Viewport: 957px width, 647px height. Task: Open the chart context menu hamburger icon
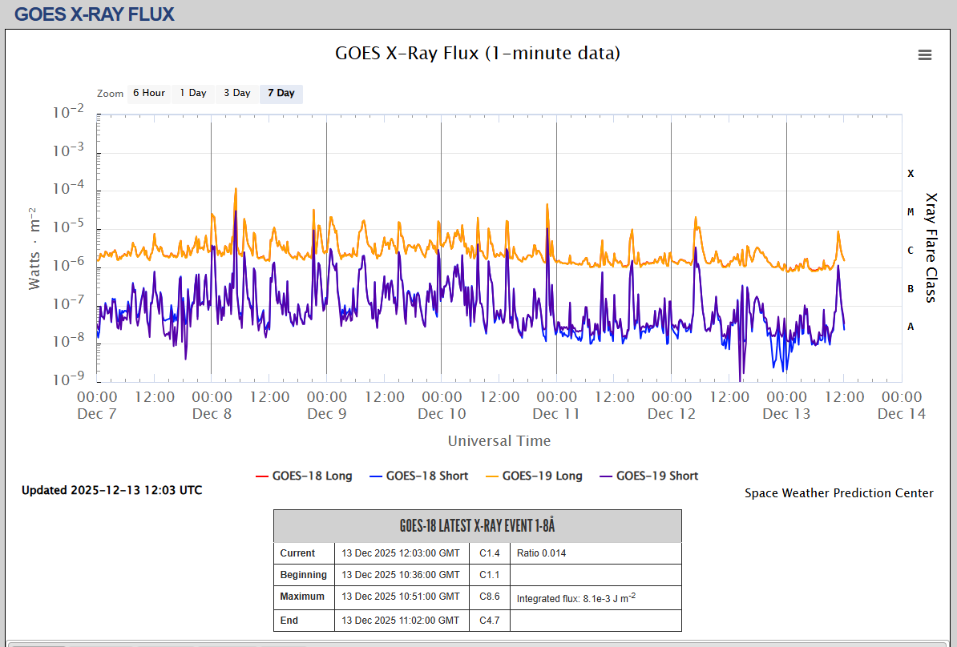(924, 54)
